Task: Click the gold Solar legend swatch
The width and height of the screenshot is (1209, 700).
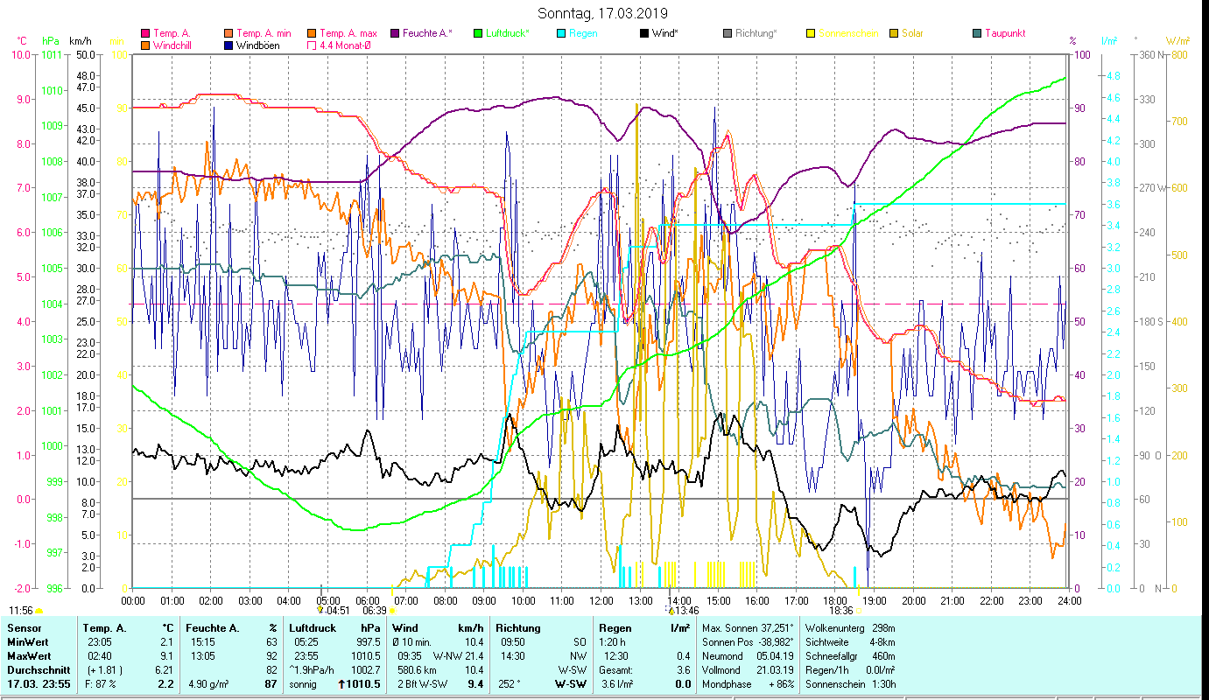Action: click(893, 34)
